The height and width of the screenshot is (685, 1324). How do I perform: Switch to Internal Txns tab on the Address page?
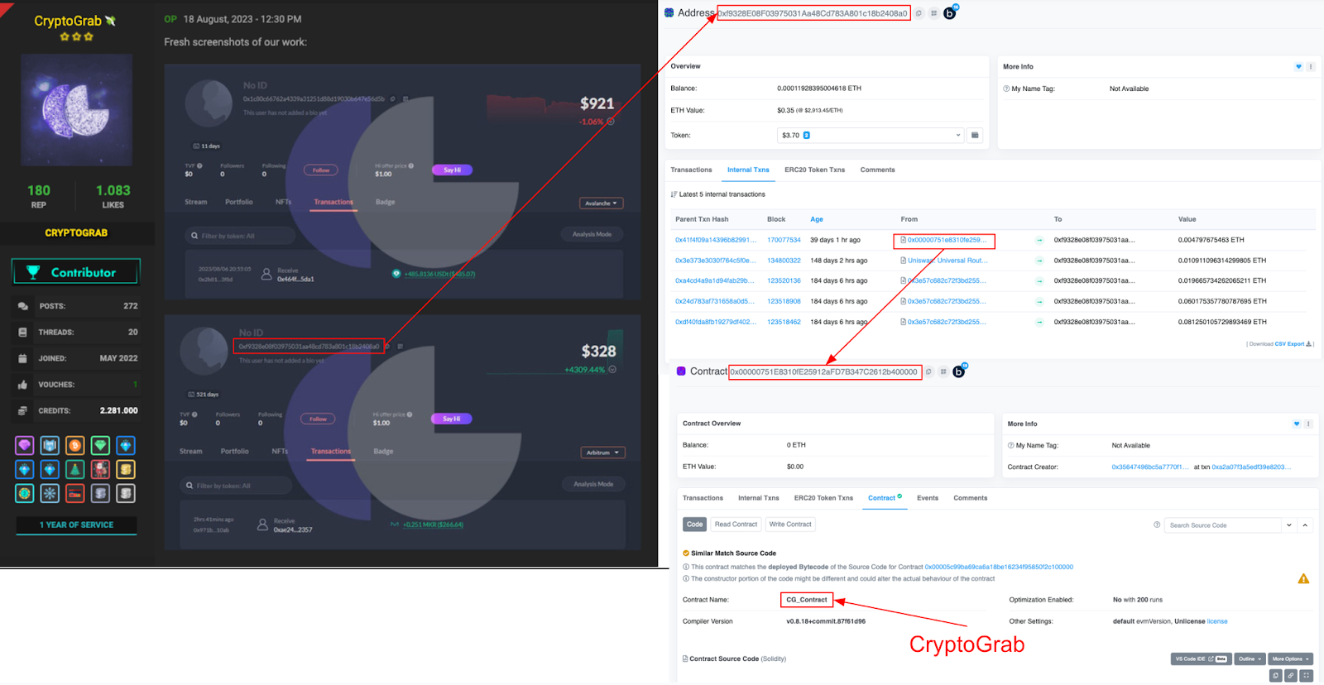748,170
